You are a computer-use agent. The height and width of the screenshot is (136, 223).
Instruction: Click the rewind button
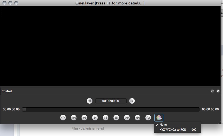point(84,118)
